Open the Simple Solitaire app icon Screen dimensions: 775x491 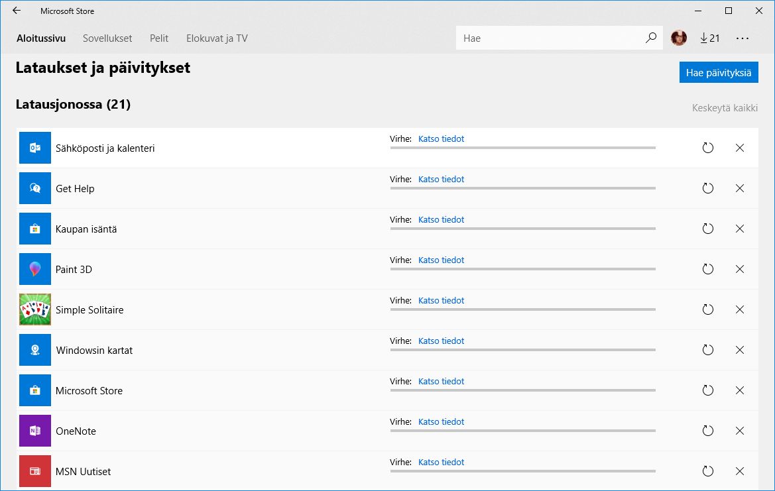(x=35, y=309)
